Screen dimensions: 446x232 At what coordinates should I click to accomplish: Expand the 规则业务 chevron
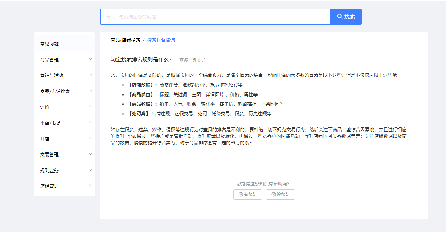pos(91,170)
